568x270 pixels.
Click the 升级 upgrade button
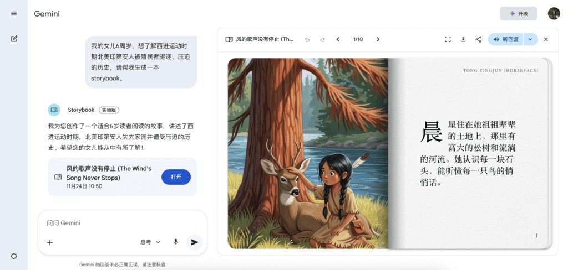point(519,14)
